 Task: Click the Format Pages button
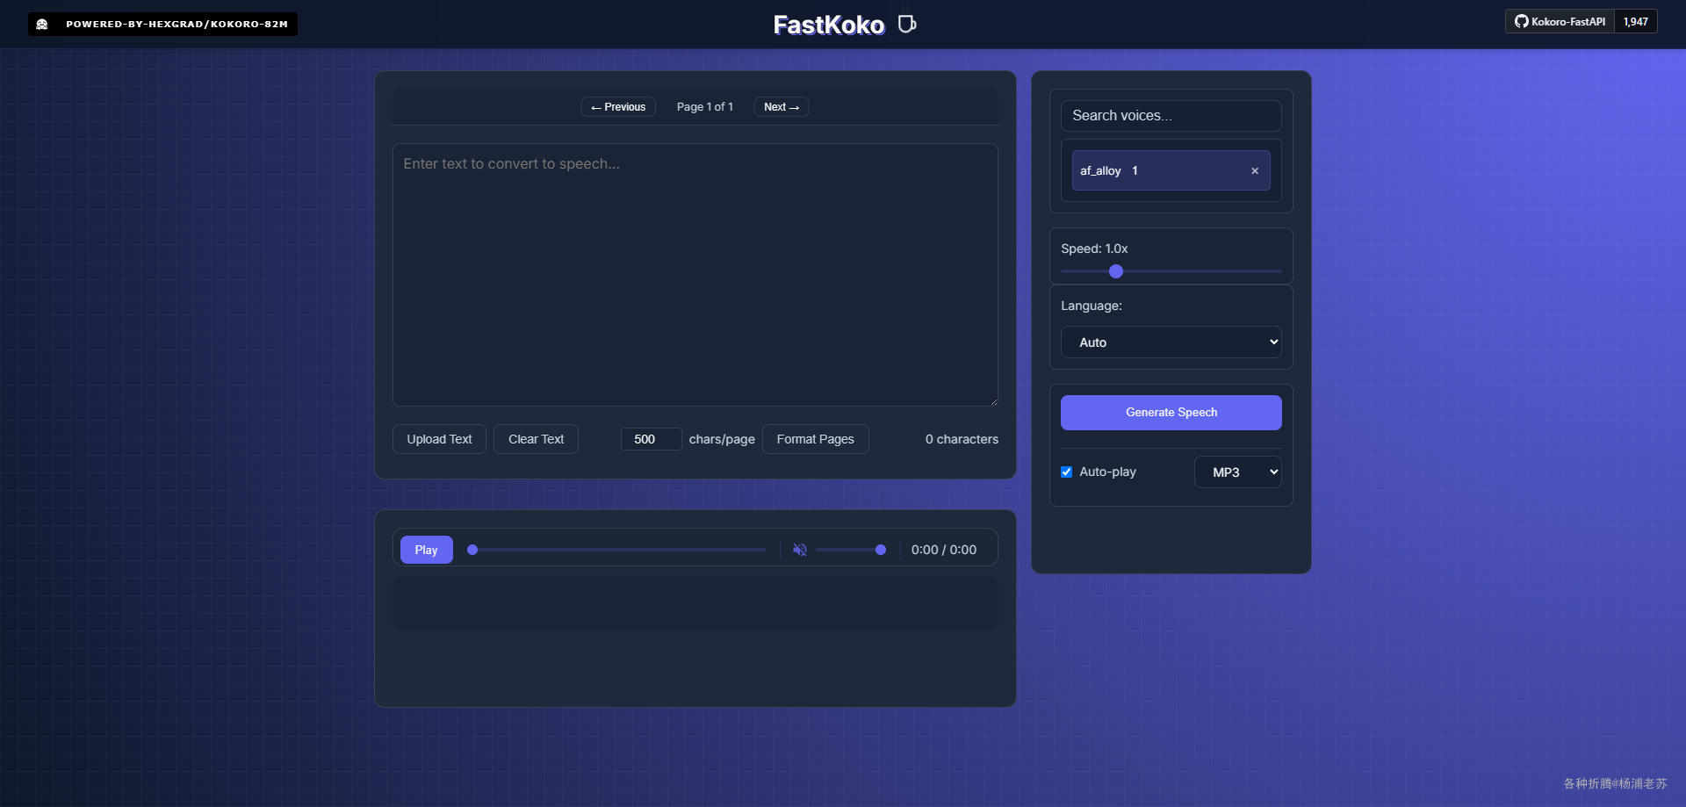click(816, 439)
